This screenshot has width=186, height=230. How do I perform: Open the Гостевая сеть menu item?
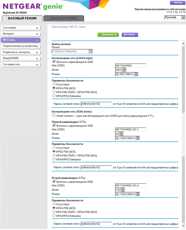pyautogui.click(x=21, y=64)
